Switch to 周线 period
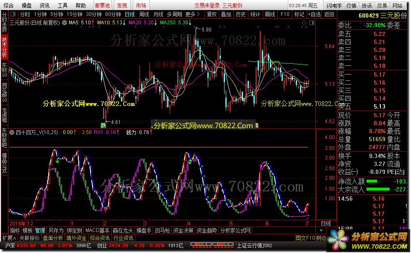The image size is (411, 253). coord(144,14)
